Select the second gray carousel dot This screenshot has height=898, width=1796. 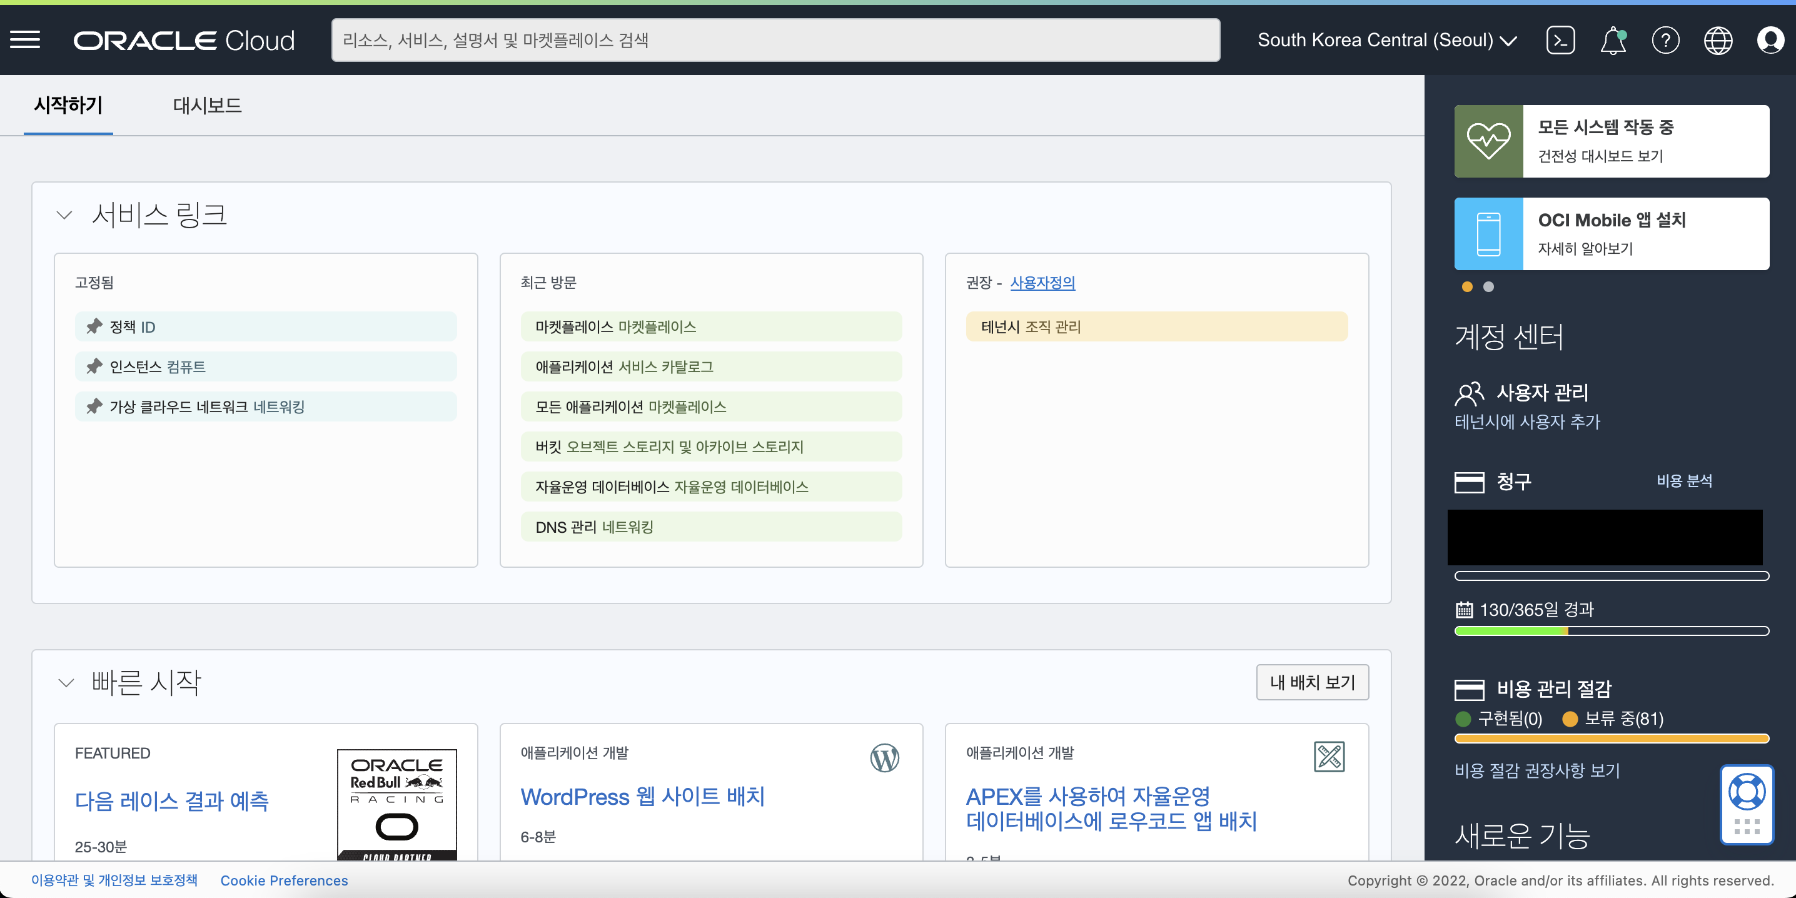coord(1488,286)
